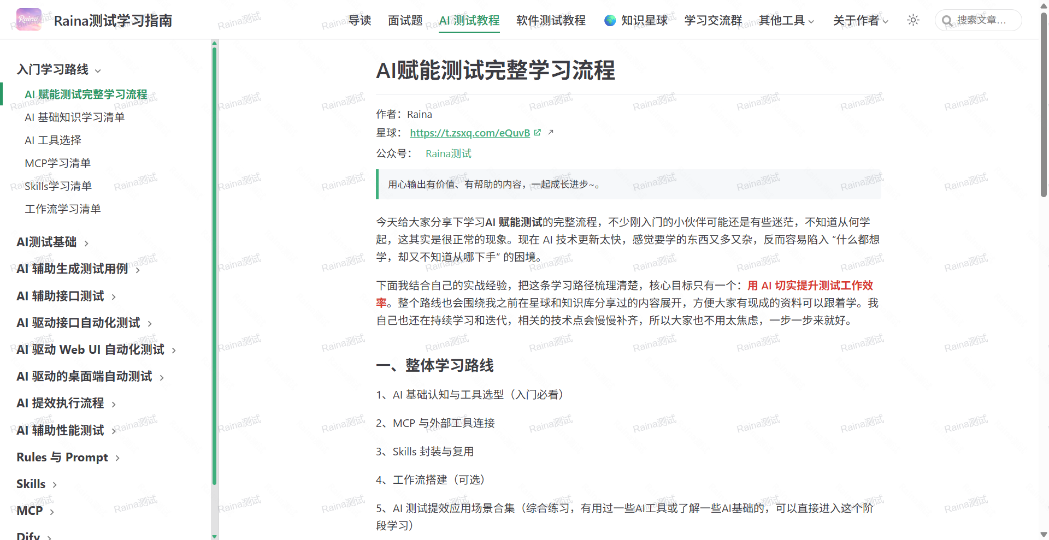Click the search magnifier icon
1049x540 pixels.
pyautogui.click(x=947, y=21)
